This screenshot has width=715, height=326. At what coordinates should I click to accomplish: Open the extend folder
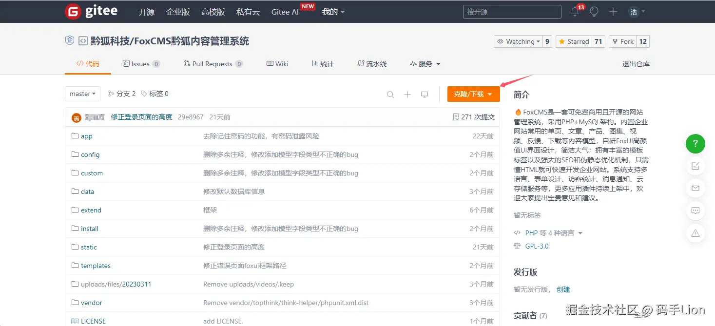[91, 210]
